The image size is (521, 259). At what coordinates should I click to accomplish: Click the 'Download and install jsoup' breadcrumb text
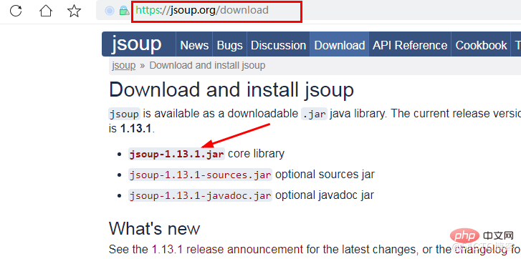(207, 65)
